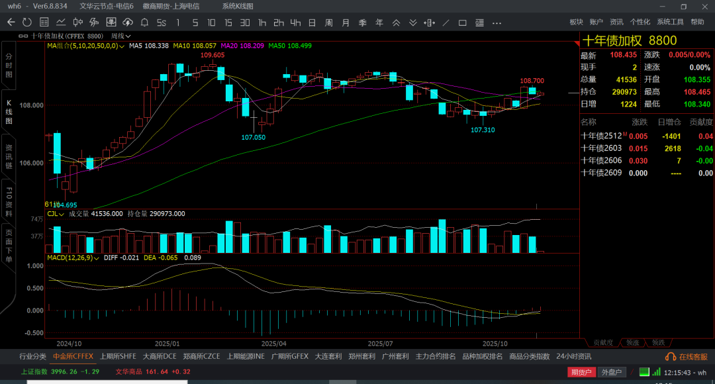The width and height of the screenshot is (715, 384).
Task: Click the back arrow in the toolbar
Action: (11, 22)
